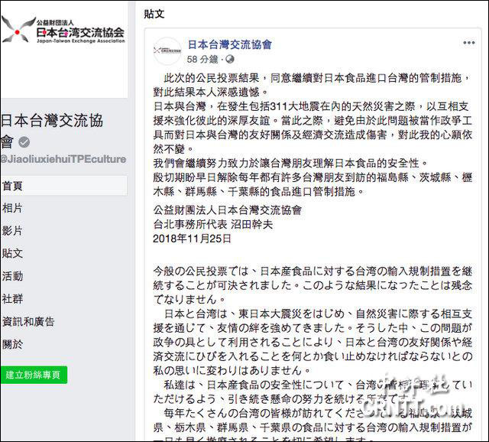
Task: Open the 影片 section
Action: 12,231
